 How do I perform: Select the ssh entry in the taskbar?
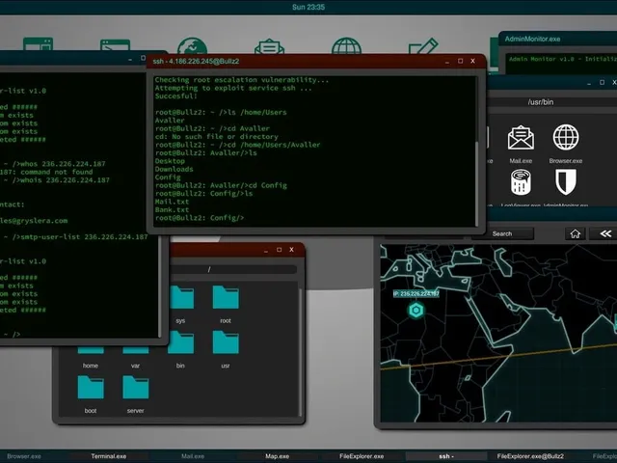click(x=446, y=456)
